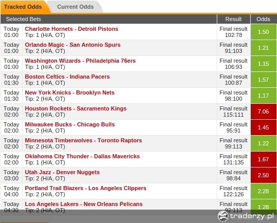Open Oklahoma City Thunder - Dallas Mavericks link
The width and height of the screenshot is (277, 223).
pos(82,156)
